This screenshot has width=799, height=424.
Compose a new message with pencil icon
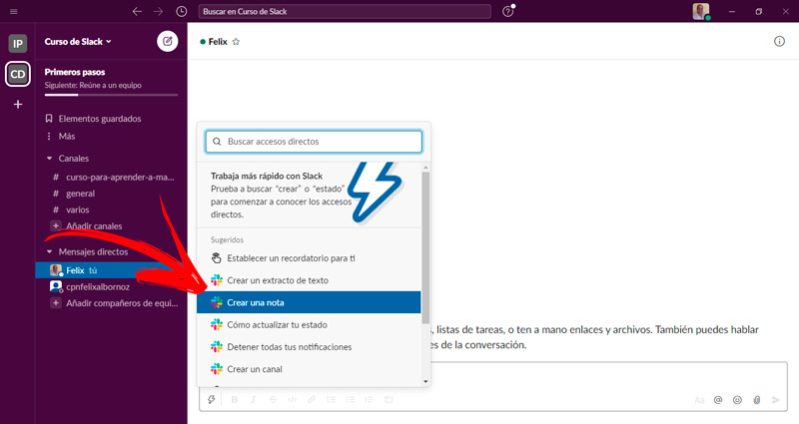167,41
